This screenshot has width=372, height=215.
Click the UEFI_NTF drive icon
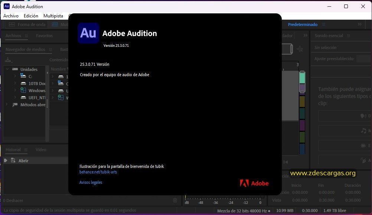23,98
